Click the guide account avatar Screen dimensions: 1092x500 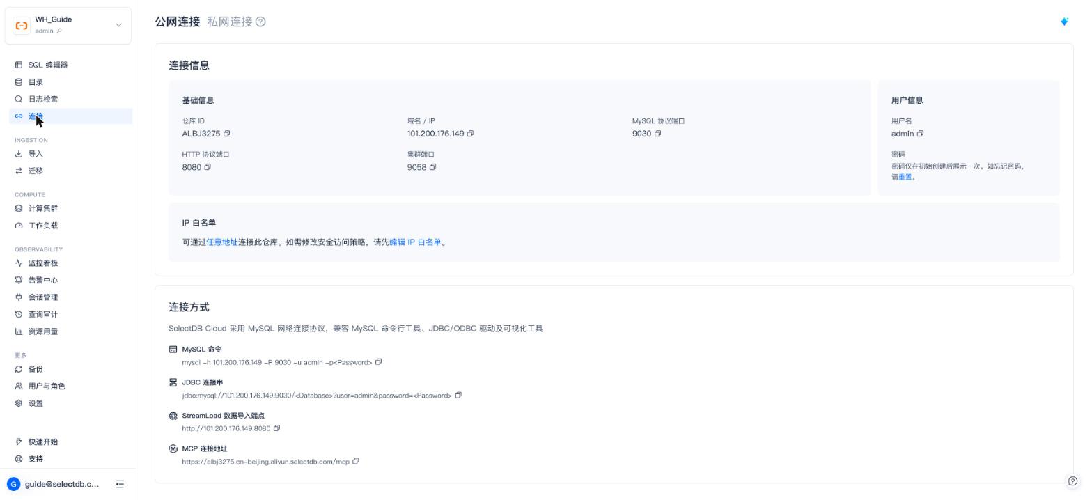click(x=13, y=484)
